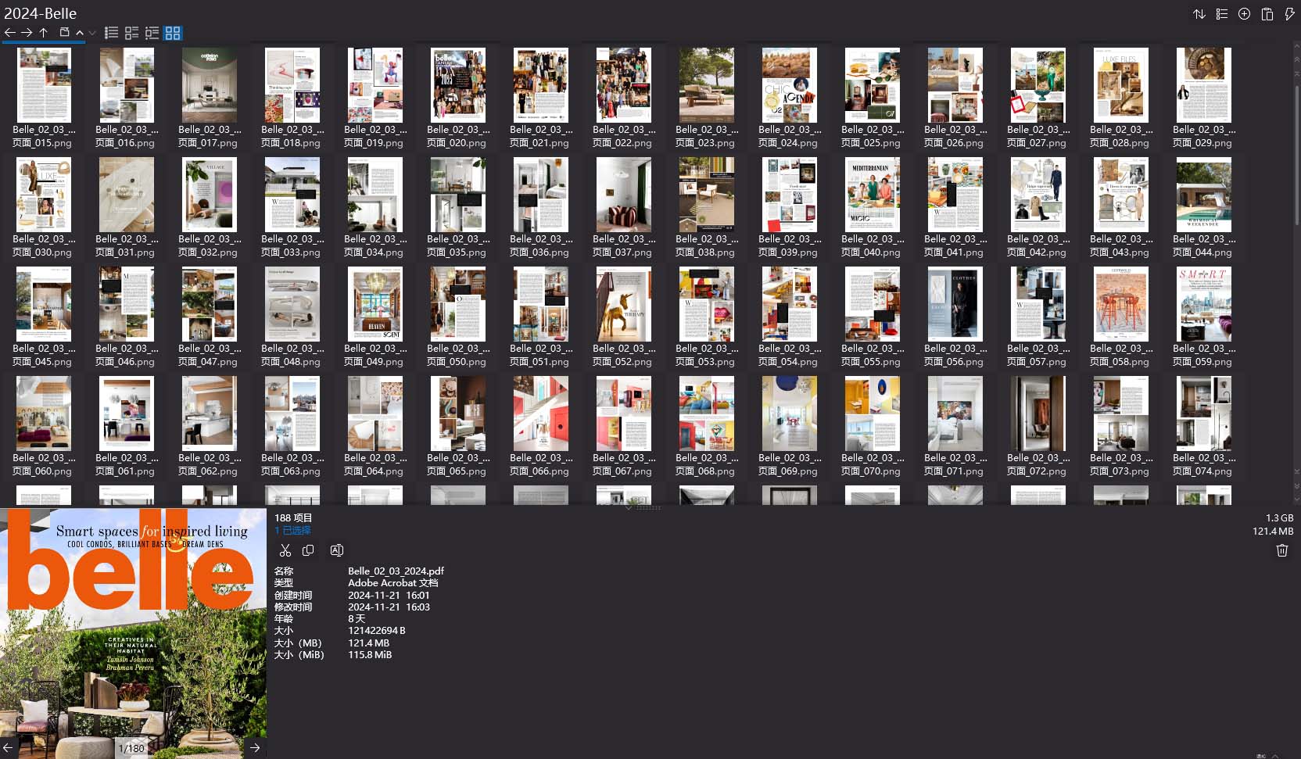Click the '2024-Belle' folder title

click(x=41, y=13)
